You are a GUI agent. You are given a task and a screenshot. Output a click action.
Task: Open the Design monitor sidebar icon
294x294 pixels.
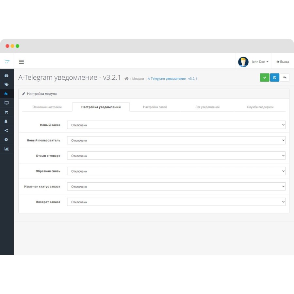coord(7,103)
